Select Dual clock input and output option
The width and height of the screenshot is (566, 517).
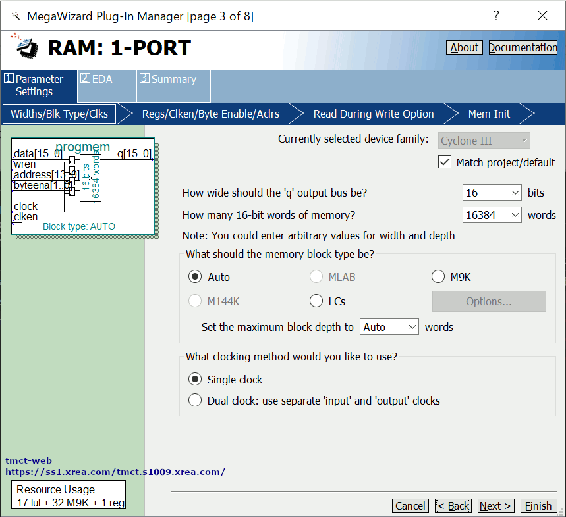[x=195, y=401]
